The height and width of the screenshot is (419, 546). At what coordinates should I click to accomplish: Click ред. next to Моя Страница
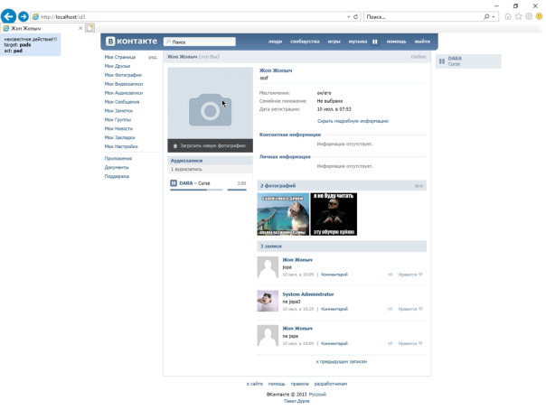click(153, 57)
